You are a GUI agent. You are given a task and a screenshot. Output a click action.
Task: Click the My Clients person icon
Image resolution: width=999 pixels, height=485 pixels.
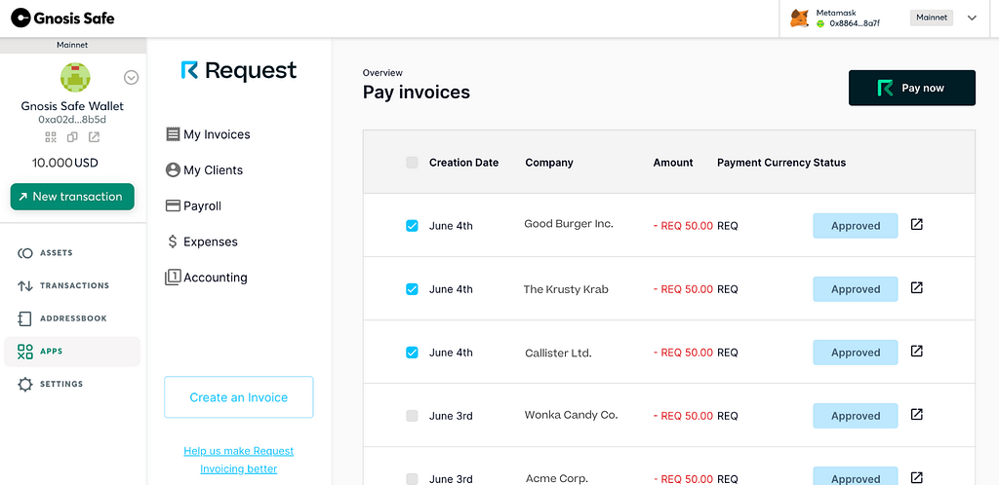click(x=172, y=170)
